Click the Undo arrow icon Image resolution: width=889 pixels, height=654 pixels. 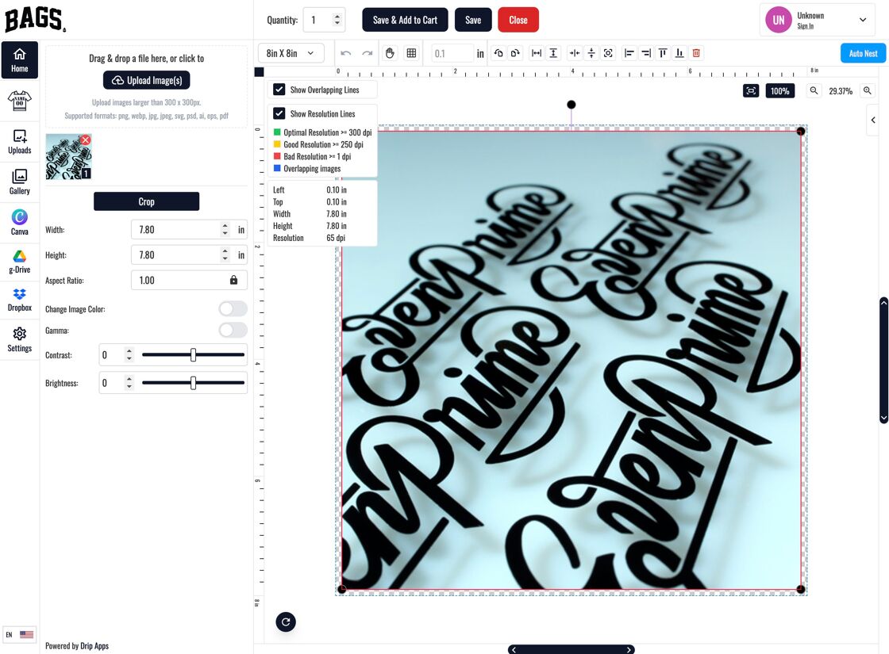coord(345,53)
